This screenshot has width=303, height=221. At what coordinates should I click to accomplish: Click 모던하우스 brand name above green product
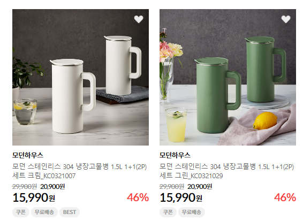coord(175,155)
